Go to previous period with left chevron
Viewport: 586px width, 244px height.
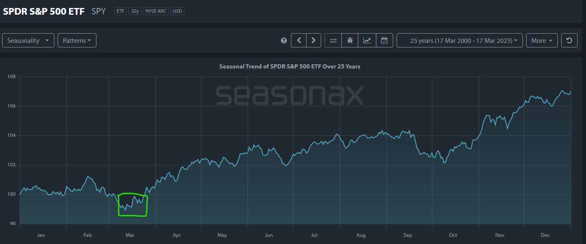coord(299,40)
